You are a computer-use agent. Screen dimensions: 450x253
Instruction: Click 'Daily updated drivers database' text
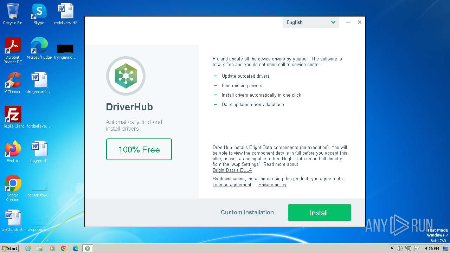coord(253,104)
